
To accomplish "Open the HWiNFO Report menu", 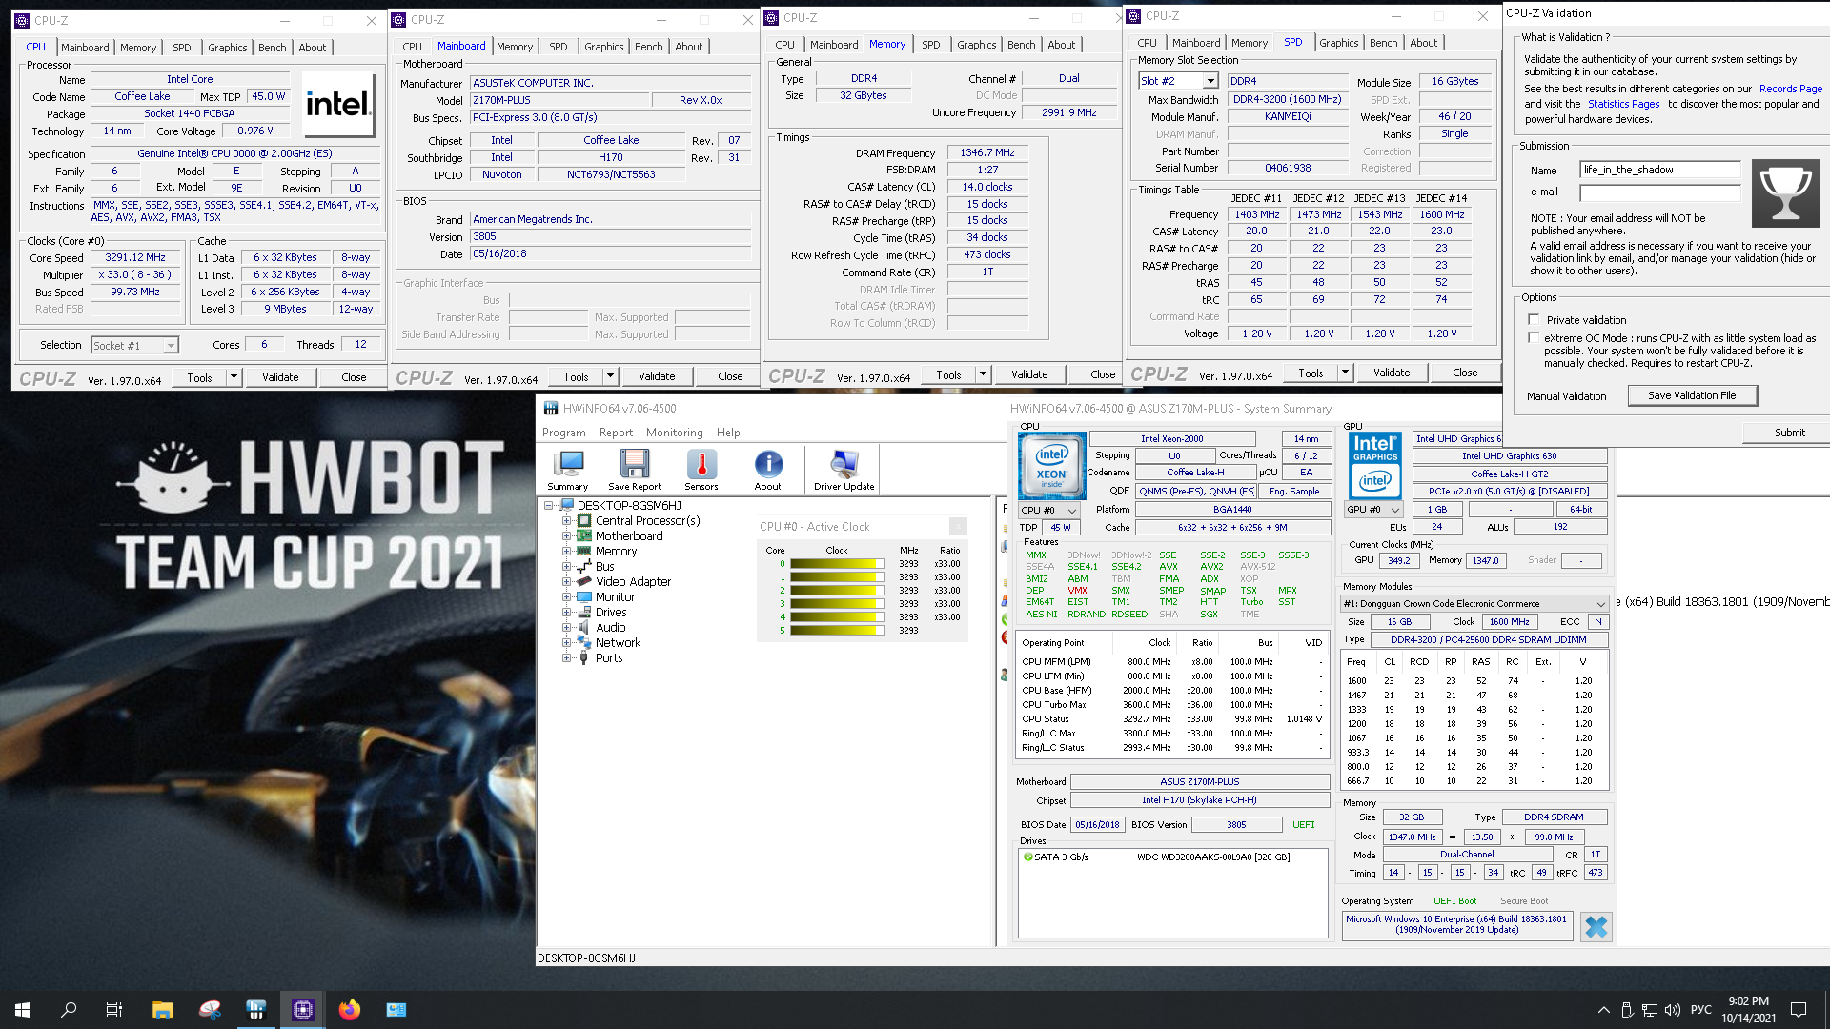I will pyautogui.click(x=616, y=433).
